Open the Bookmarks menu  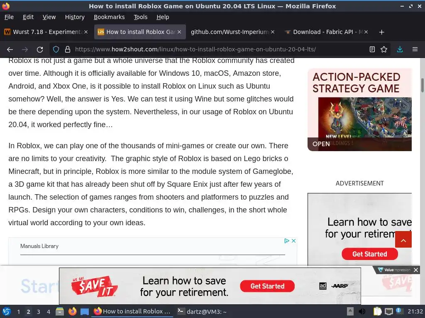click(109, 17)
